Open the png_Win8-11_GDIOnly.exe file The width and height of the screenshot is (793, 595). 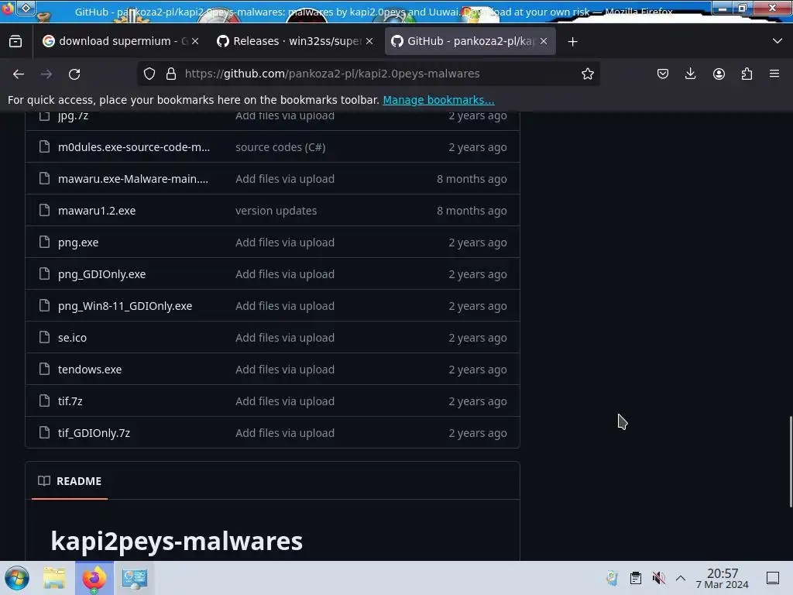pyautogui.click(x=125, y=306)
